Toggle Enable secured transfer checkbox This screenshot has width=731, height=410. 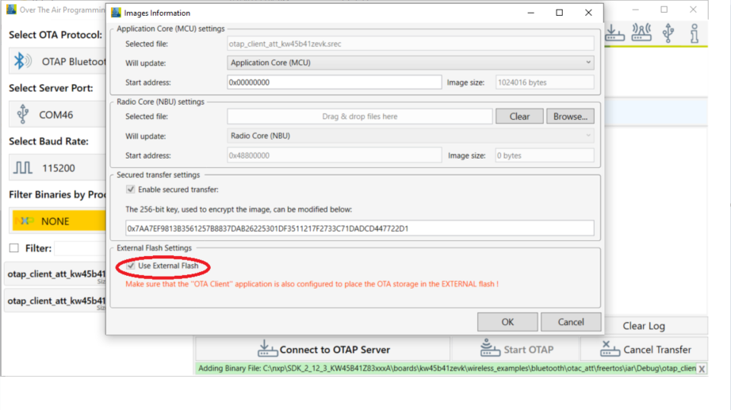(x=131, y=190)
